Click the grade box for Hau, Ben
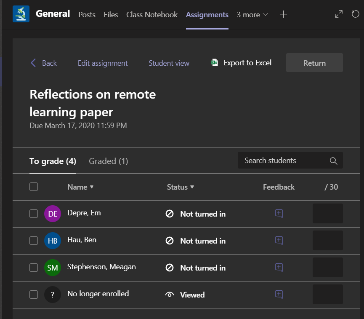364x319 pixels. 327,241
